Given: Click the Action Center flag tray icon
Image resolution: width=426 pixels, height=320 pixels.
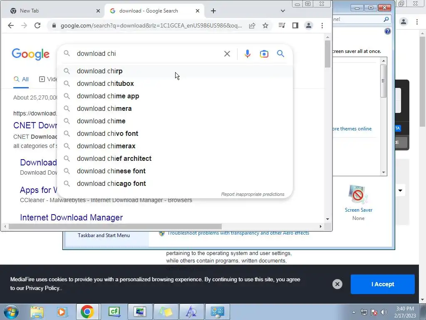Looking at the screenshot, I should point(374,312).
